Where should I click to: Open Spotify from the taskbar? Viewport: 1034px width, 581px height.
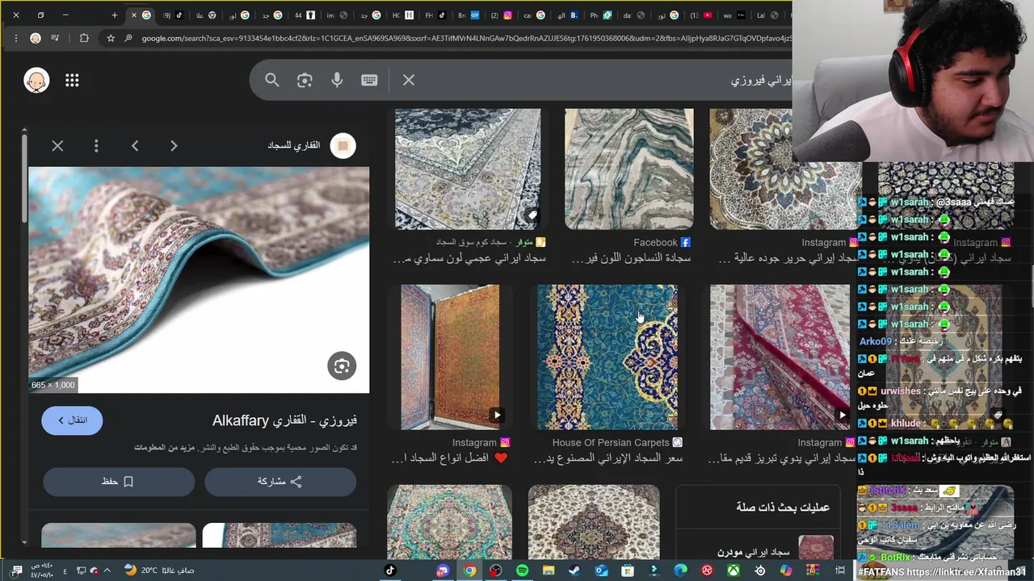[x=522, y=571]
